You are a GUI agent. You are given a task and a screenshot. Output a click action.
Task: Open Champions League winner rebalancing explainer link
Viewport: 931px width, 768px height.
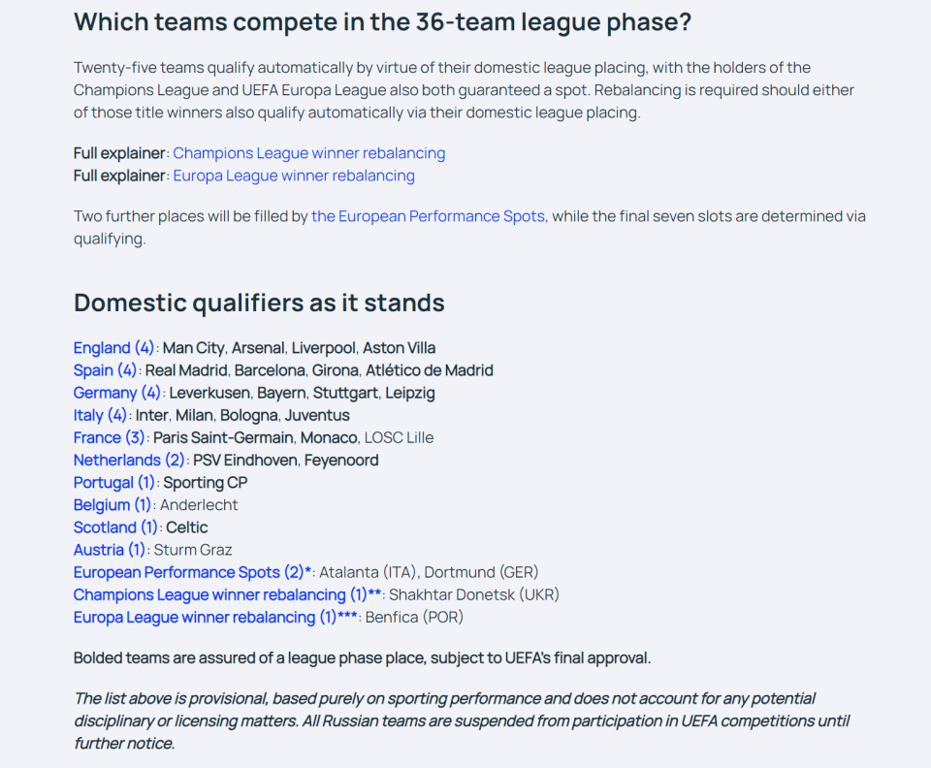[x=308, y=153]
